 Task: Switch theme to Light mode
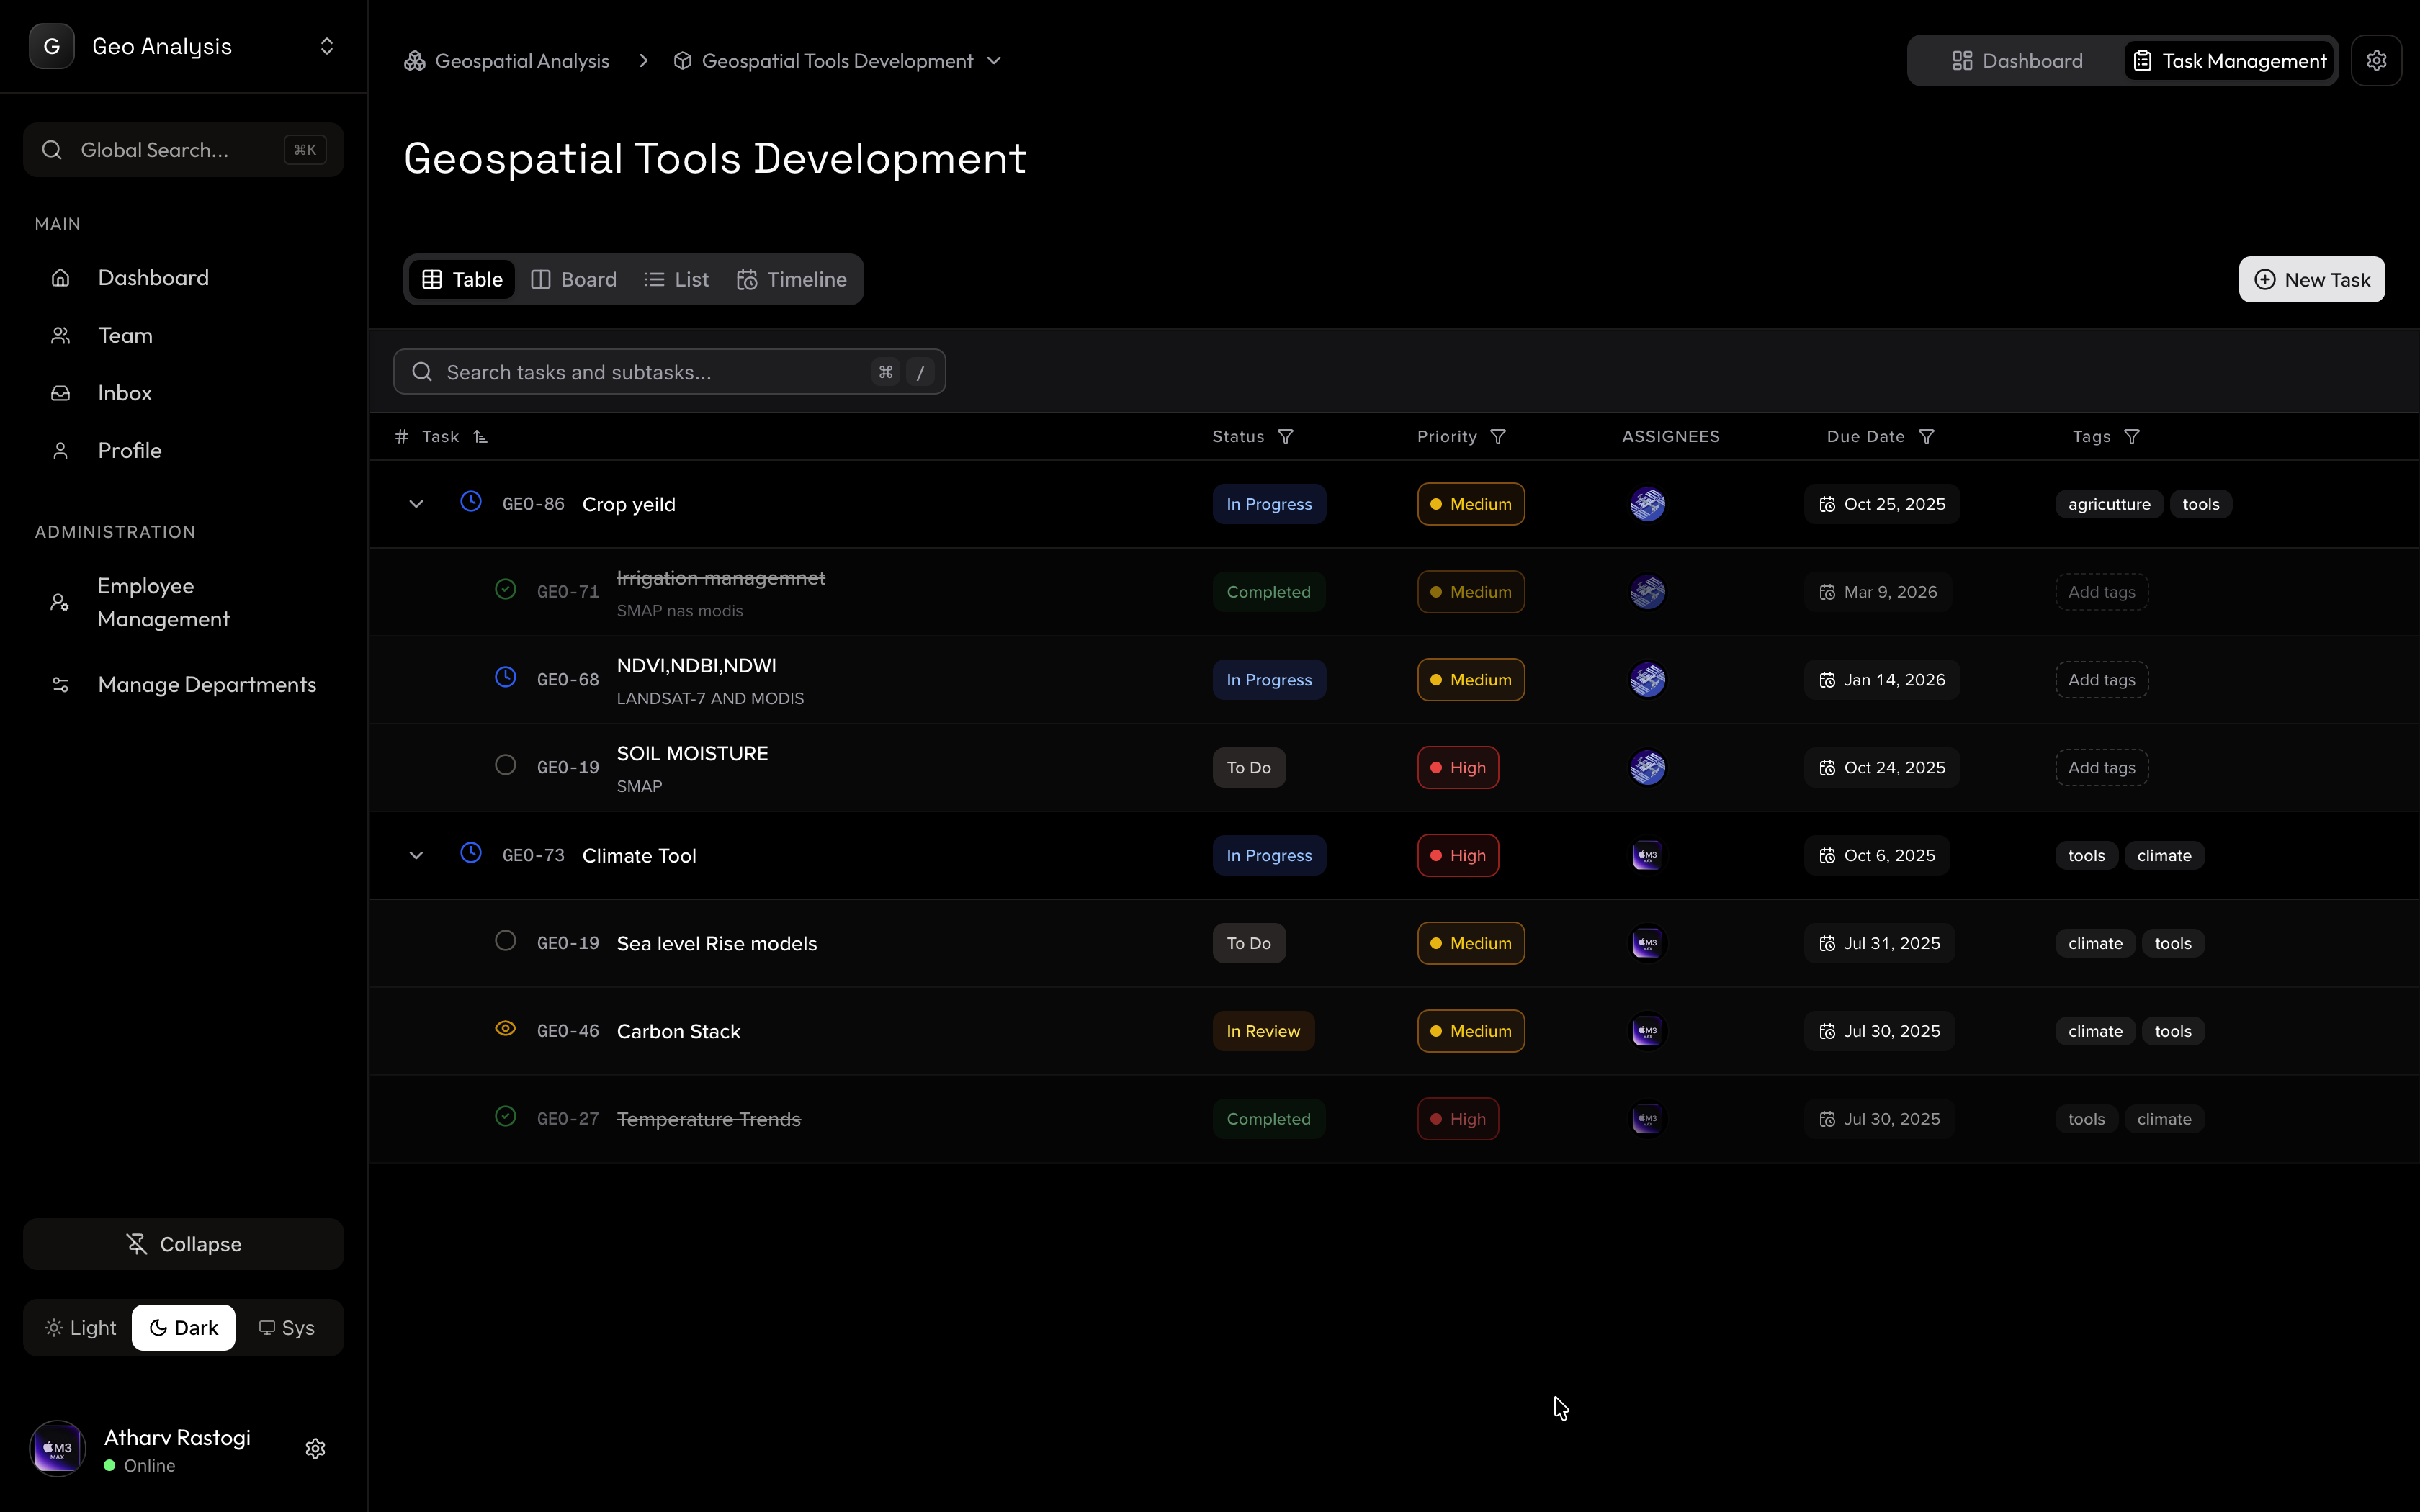[80, 1327]
